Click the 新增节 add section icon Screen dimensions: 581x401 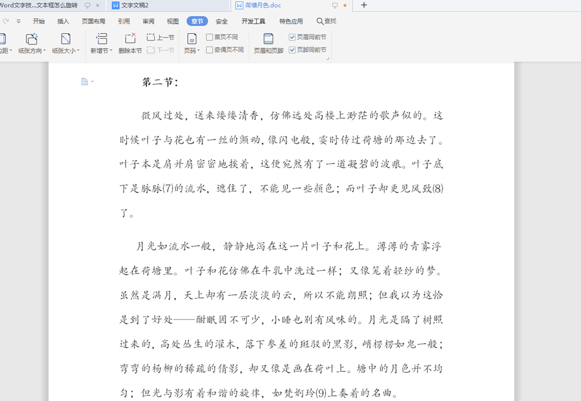point(101,39)
